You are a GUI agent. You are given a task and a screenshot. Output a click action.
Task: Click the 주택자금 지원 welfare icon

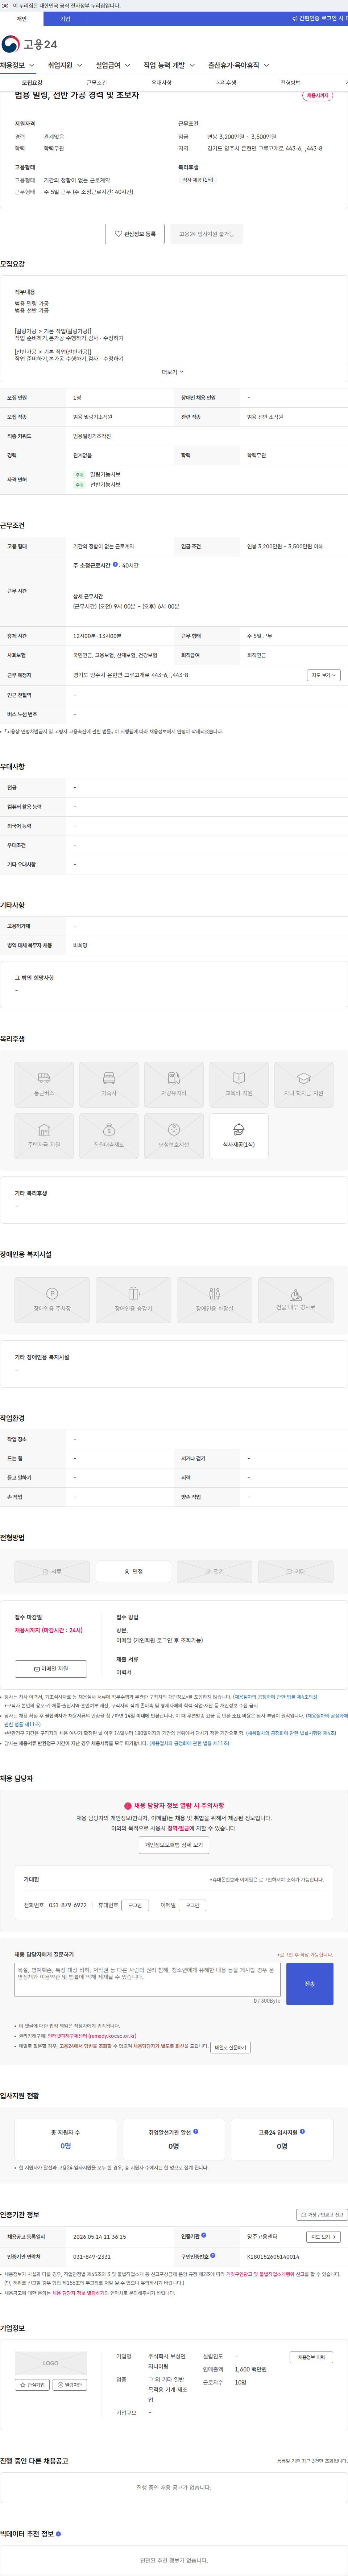(44, 1136)
